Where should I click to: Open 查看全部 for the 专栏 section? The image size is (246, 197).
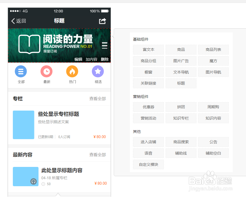point(98,98)
